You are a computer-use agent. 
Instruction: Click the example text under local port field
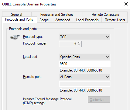pos(81,70)
